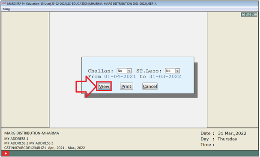Click the View button

pyautogui.click(x=104, y=86)
